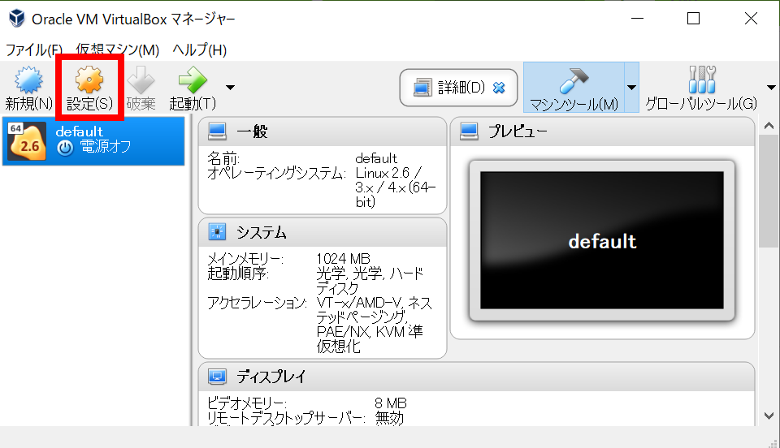This screenshot has height=448, width=780.
Task: Start the VM with 起動 green arrow
Action: 193,80
